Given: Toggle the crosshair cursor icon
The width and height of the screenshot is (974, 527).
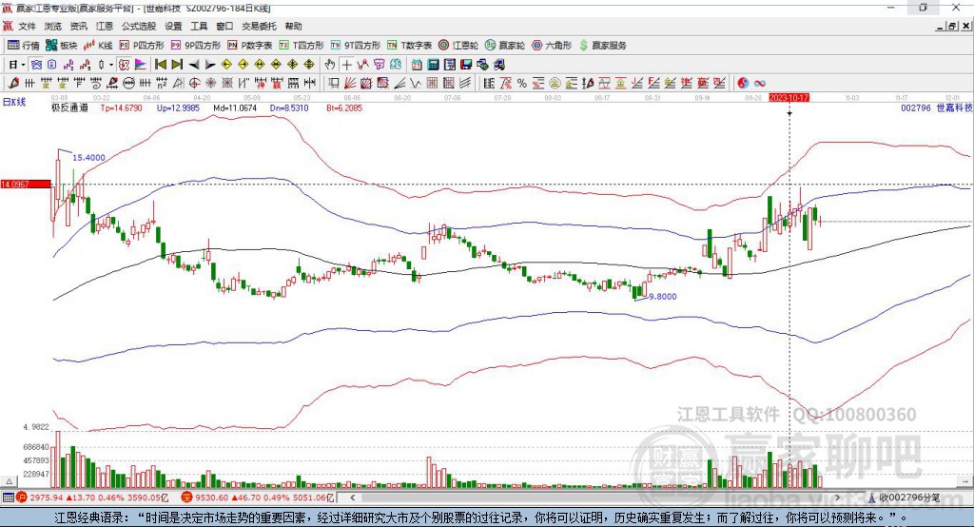Looking at the screenshot, I should [x=346, y=65].
